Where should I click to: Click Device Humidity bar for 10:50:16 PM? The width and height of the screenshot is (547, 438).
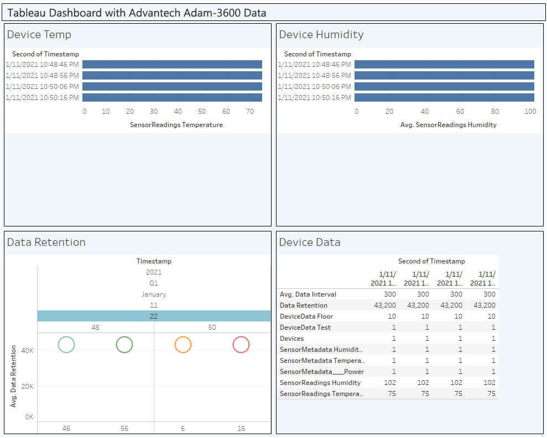[445, 98]
